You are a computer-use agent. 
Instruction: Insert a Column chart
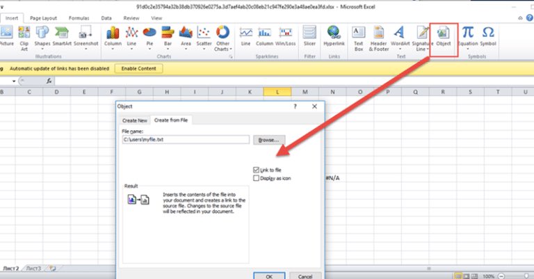[113, 38]
